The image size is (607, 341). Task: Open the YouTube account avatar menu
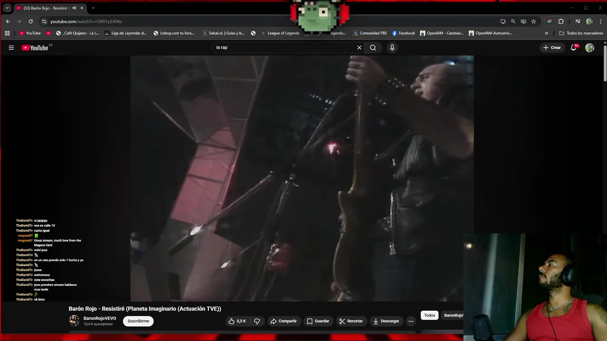point(589,47)
